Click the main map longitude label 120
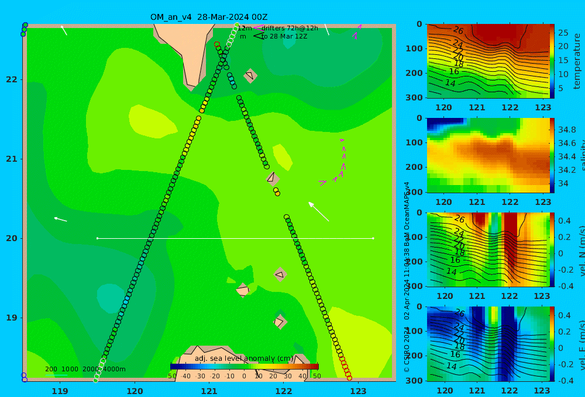 click(135, 391)
